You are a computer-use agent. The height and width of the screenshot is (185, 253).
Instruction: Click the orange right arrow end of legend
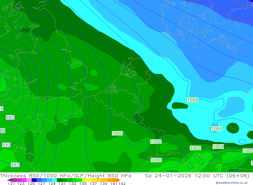point(119,180)
